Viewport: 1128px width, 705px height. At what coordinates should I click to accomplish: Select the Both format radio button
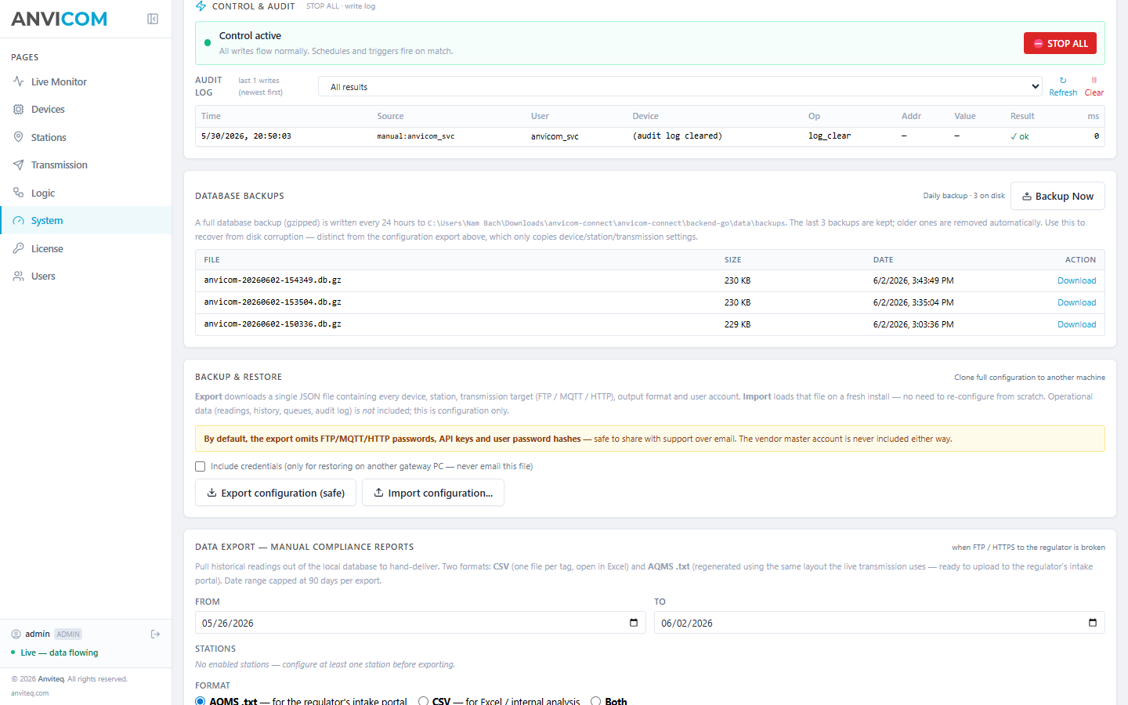596,701
